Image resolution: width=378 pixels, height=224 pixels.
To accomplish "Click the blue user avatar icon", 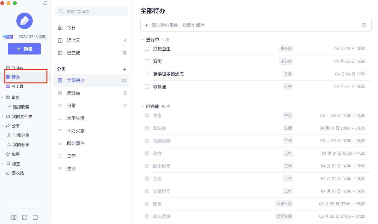I will tap(25, 21).
